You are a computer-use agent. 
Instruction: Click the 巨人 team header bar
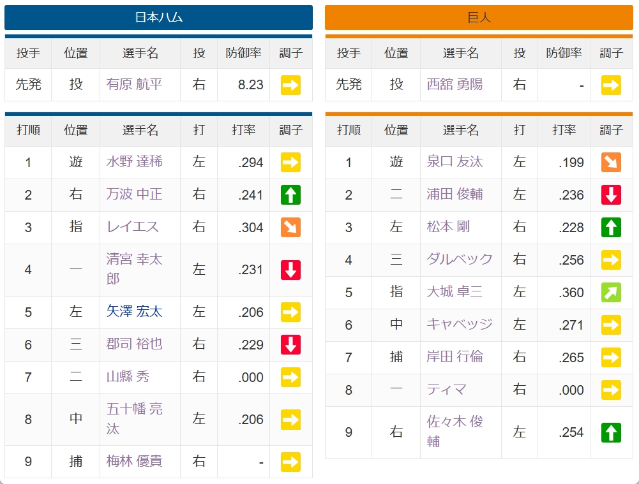pos(479,17)
